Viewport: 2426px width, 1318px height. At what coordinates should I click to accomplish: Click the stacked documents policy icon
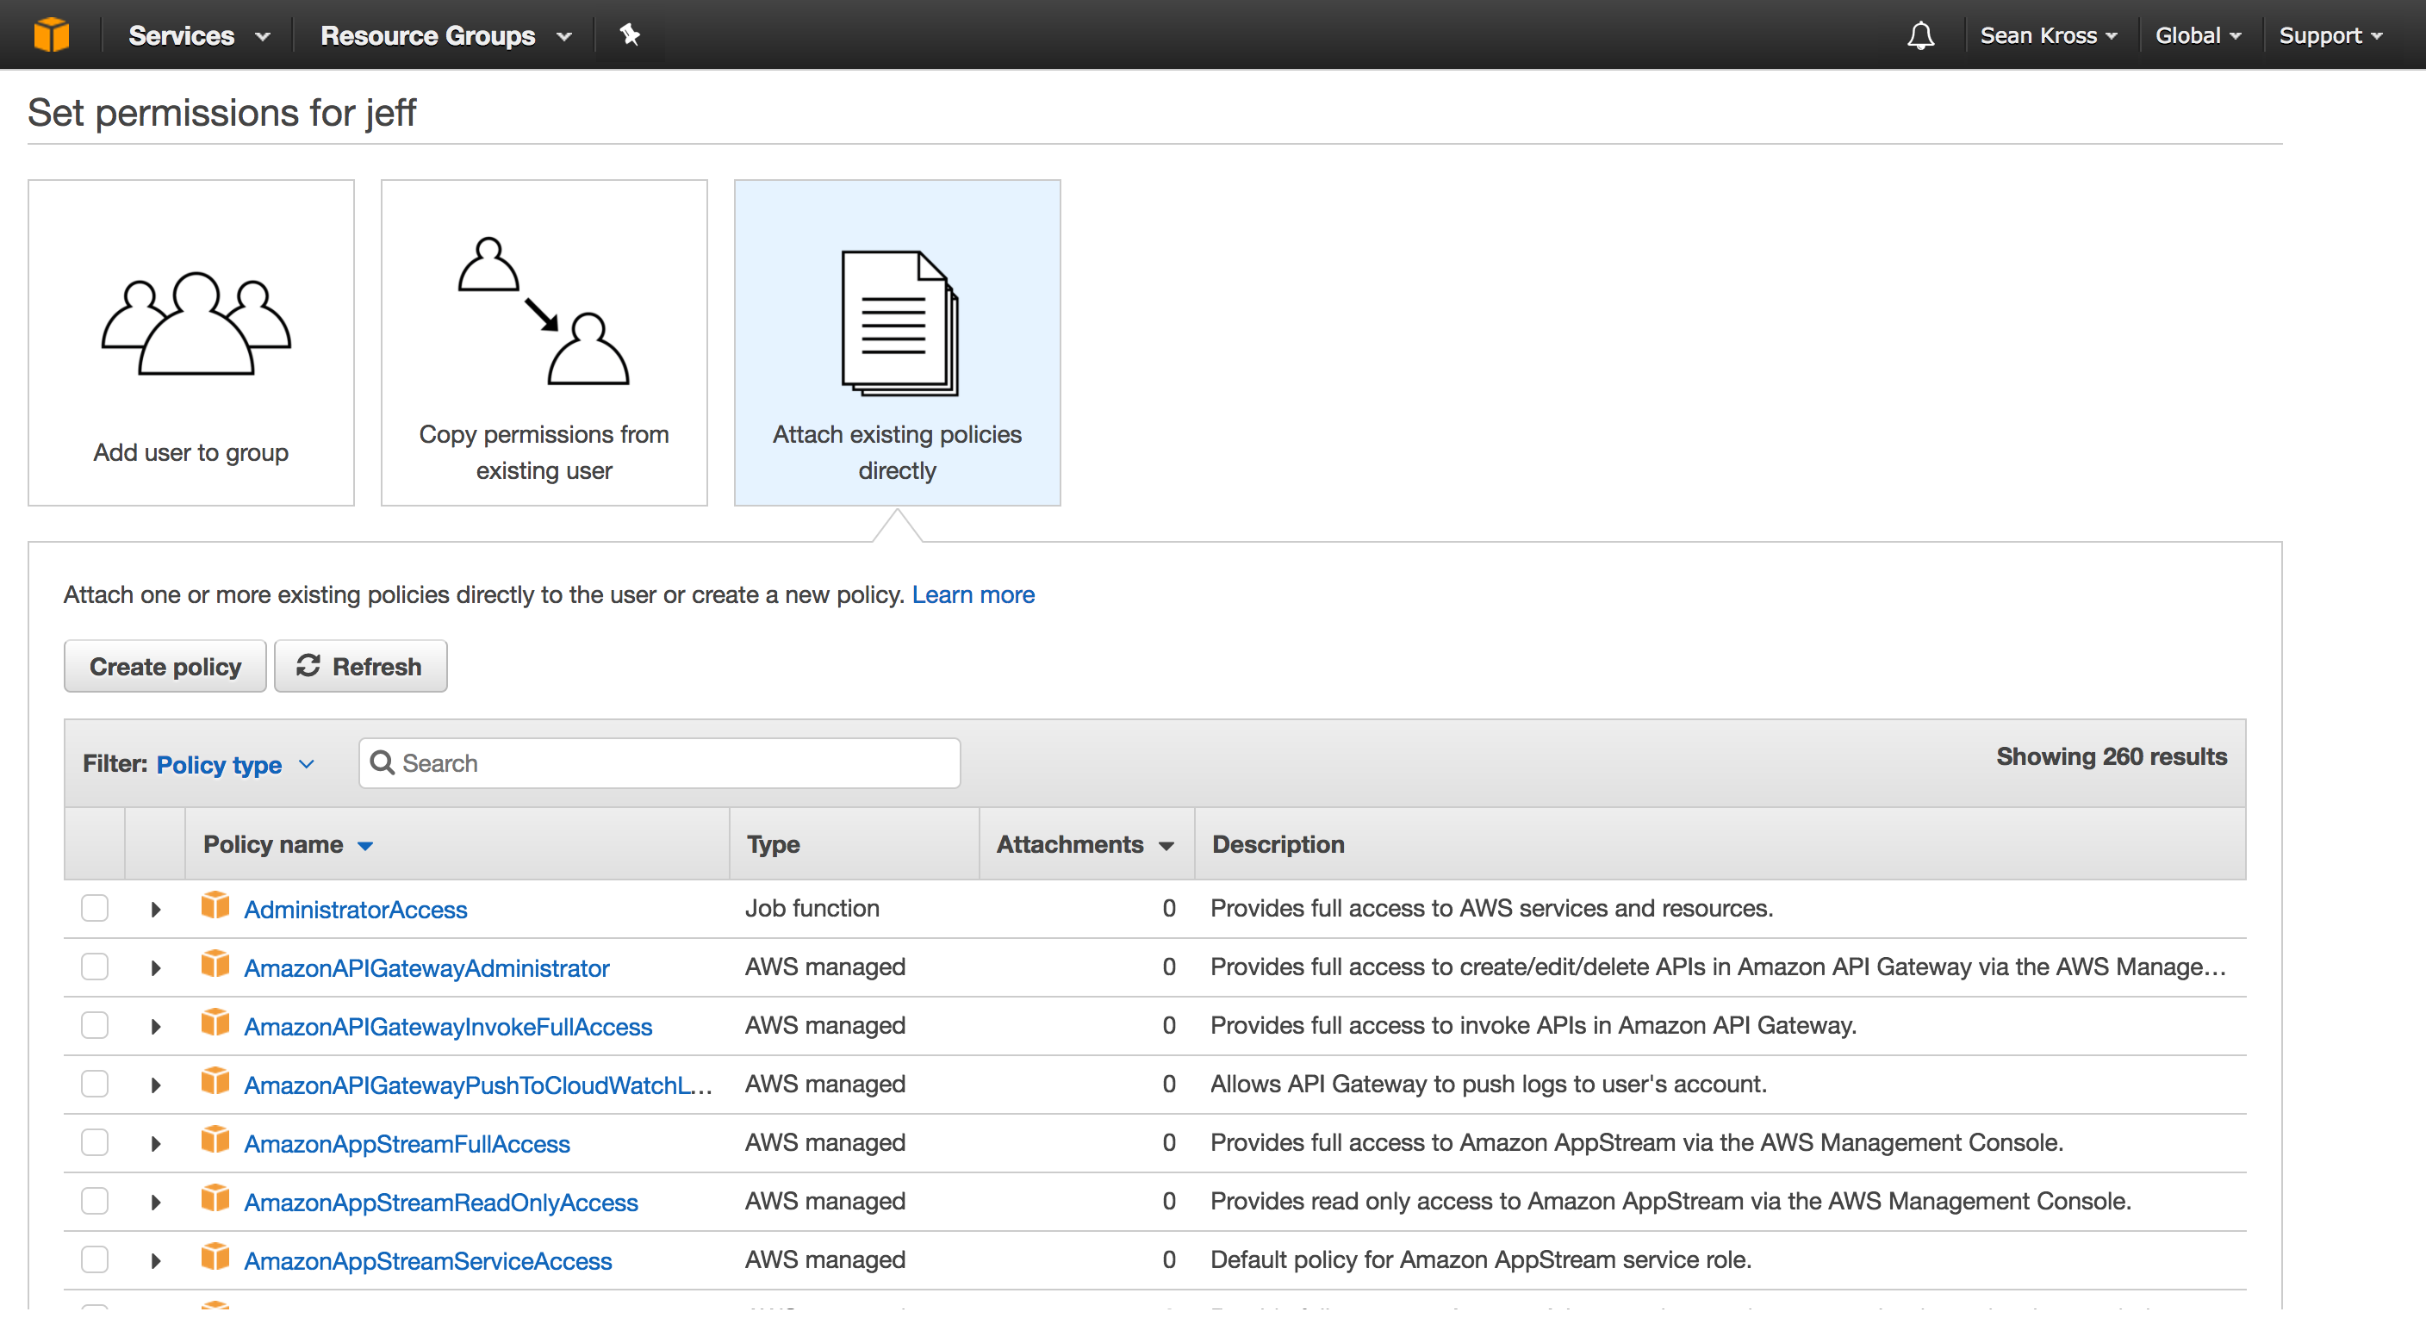[899, 323]
